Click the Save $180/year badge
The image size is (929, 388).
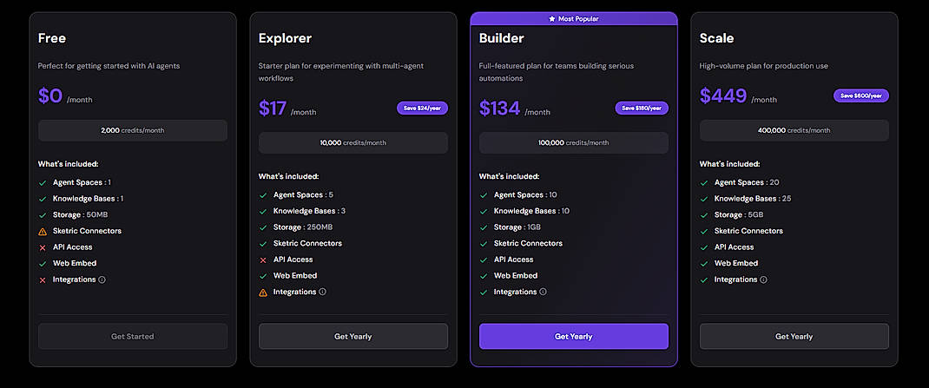(642, 108)
